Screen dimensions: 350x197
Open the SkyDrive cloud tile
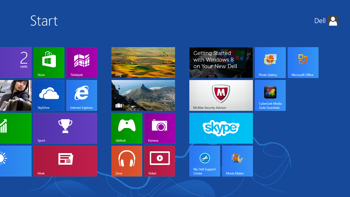[x=49, y=95]
